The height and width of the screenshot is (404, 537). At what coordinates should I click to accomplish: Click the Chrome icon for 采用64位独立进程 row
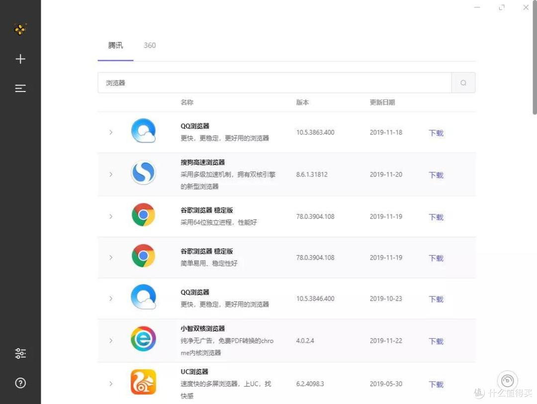[144, 215]
